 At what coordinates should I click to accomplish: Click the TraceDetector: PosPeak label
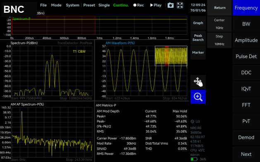pyautogui.click(x=75, y=43)
